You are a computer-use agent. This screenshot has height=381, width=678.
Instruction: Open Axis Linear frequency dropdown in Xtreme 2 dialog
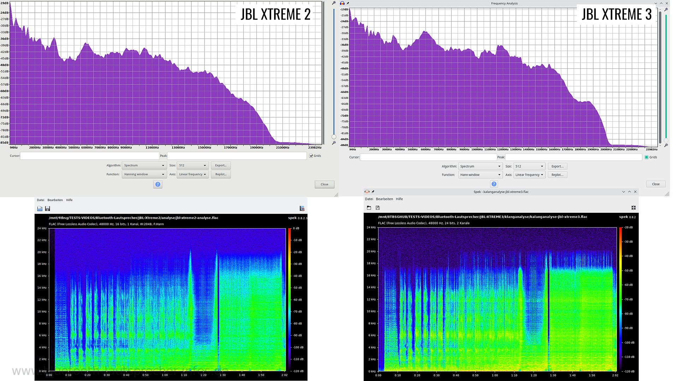192,174
